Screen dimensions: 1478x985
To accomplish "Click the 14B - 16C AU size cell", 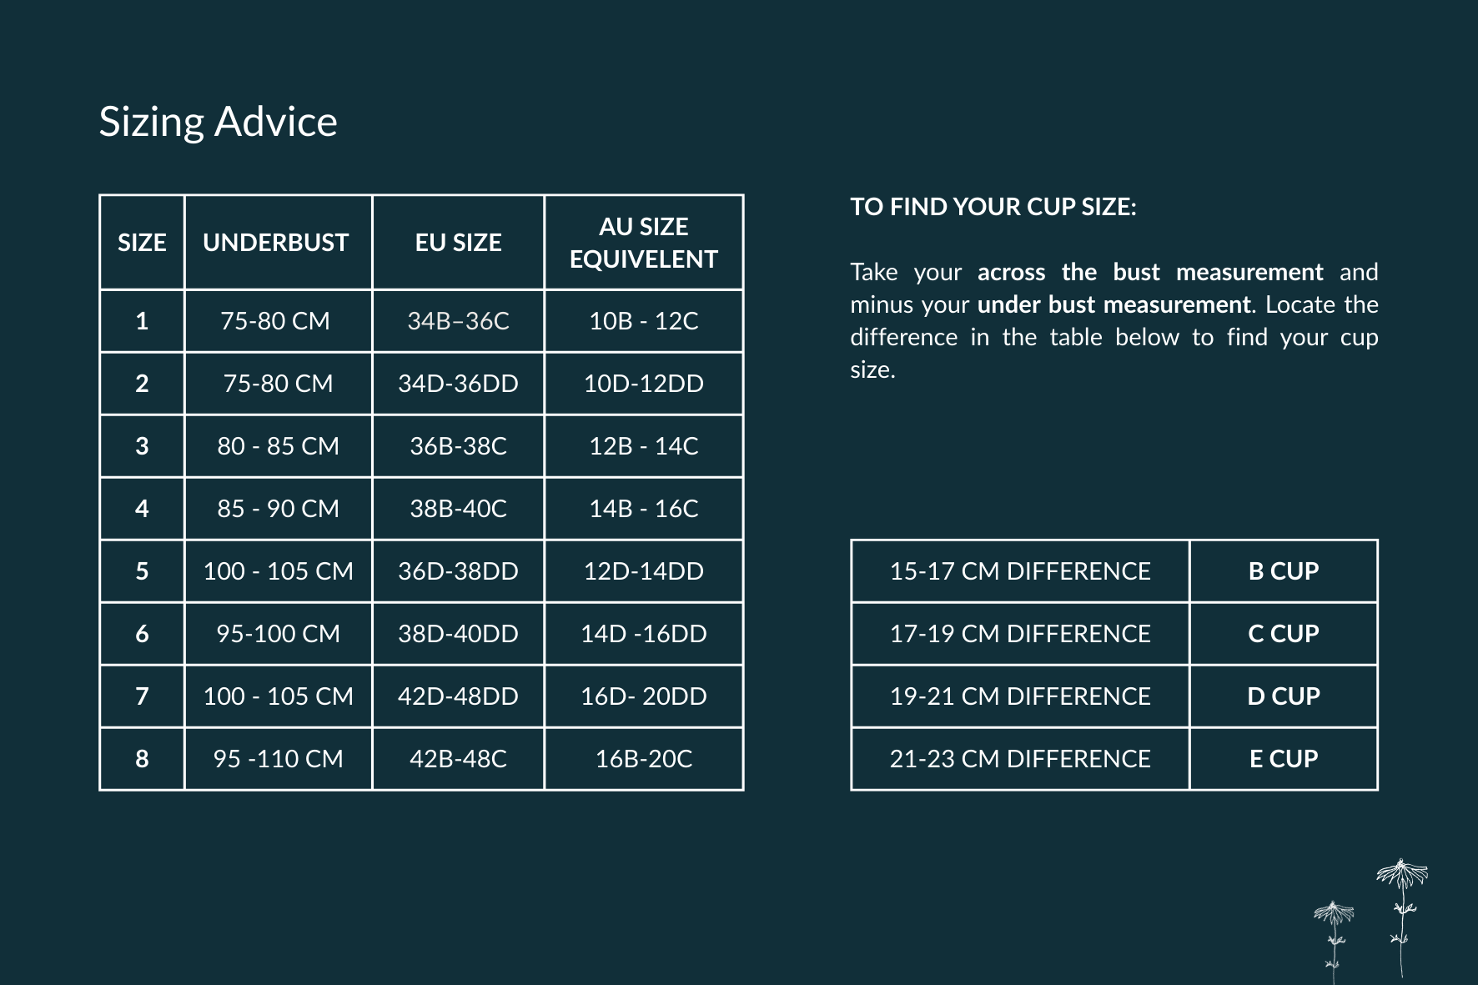I will point(643,509).
